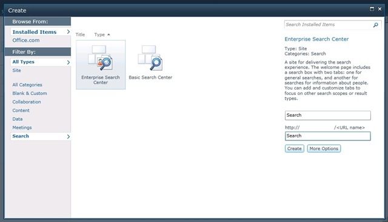Browse from Installed Items
The width and height of the screenshot is (388, 222).
tap(35, 32)
